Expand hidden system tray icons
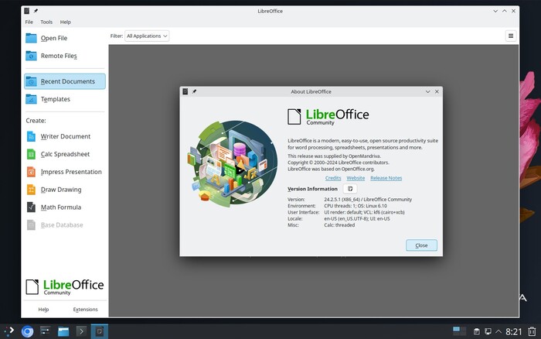Viewport: 541px width, 339px height. [x=498, y=332]
